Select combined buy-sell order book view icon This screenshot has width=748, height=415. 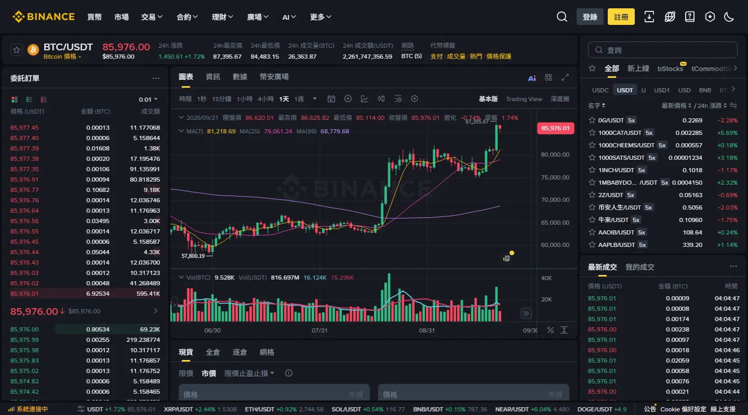(x=15, y=99)
